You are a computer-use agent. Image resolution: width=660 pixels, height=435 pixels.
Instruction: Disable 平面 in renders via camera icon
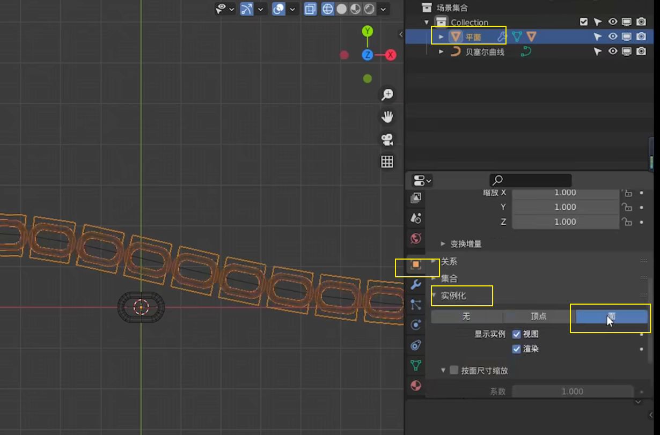pyautogui.click(x=641, y=36)
